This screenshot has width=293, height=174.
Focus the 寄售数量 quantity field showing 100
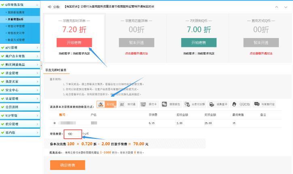[73, 134]
